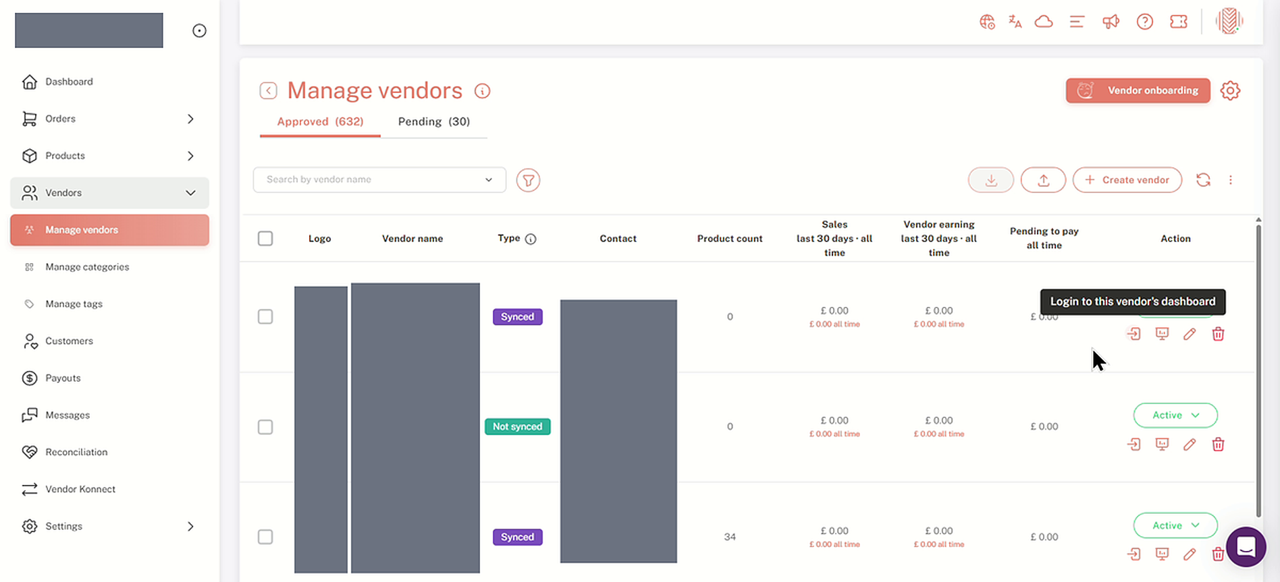Open the cloud sync icon

tap(1044, 22)
